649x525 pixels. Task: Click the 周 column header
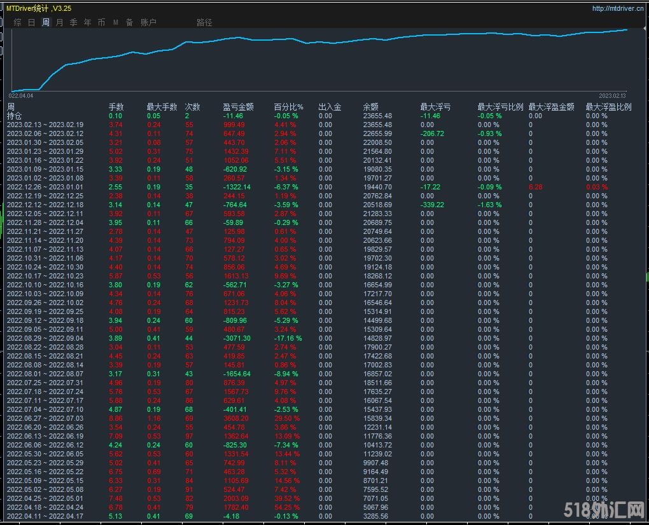click(x=11, y=107)
